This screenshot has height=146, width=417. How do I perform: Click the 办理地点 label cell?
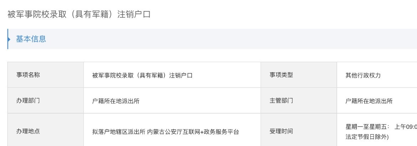coord(28,131)
